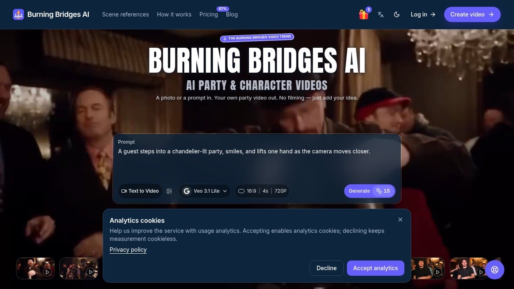The height and width of the screenshot is (289, 514).
Task: Open Scene references nav item
Action: [x=125, y=14]
